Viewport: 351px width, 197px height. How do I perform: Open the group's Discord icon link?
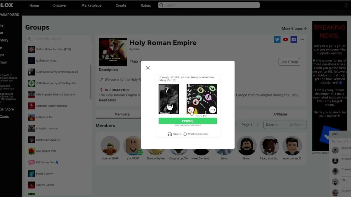click(294, 39)
